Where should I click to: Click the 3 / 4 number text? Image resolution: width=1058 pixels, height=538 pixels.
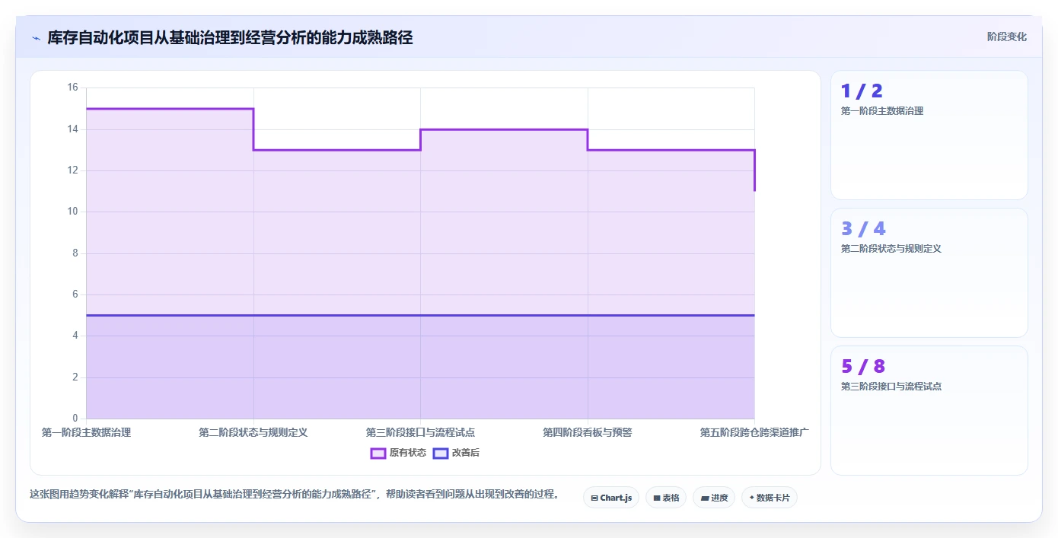(863, 229)
